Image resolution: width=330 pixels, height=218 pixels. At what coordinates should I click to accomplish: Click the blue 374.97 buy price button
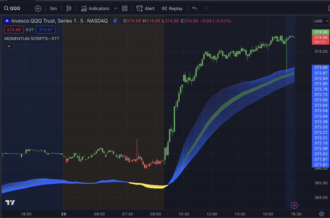45,30
